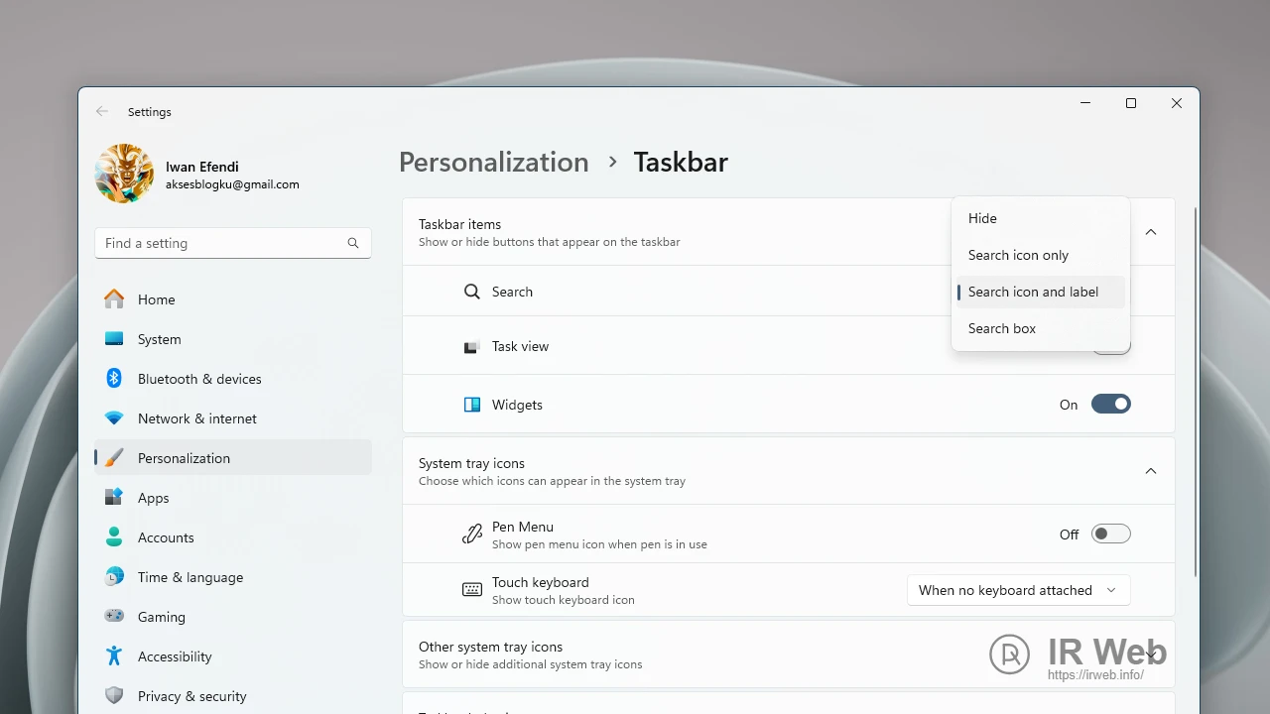Open Privacy & security shield icon
The width and height of the screenshot is (1270, 714).
coord(114,696)
